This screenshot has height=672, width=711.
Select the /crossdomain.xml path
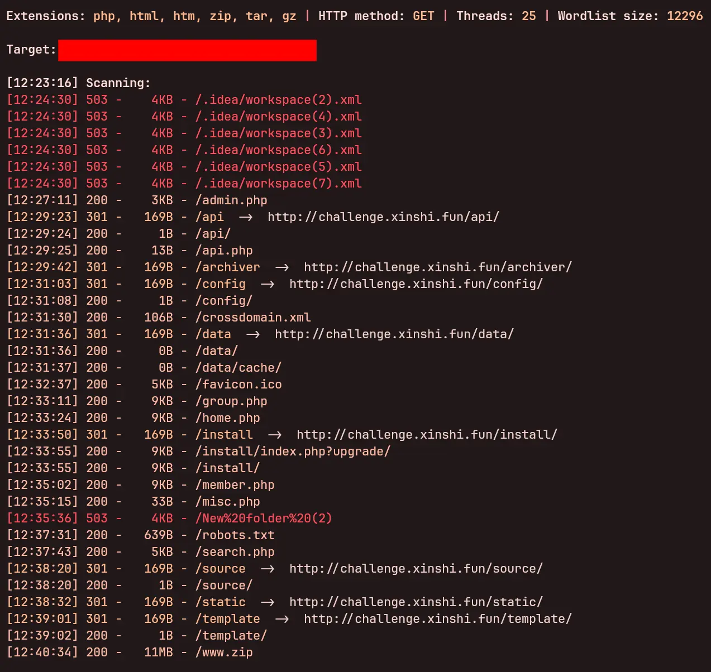coord(253,318)
